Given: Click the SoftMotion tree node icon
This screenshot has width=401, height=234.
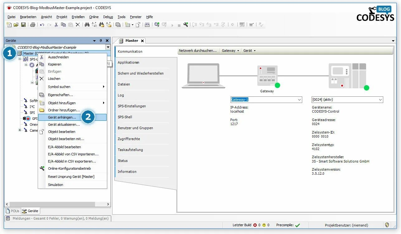Looking at the screenshot, I should click(26, 101).
